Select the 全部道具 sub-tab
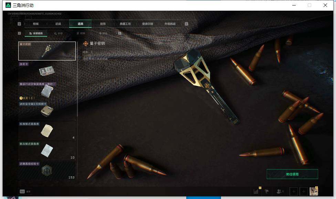 click(36, 33)
